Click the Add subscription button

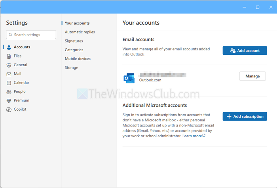pos(245,116)
